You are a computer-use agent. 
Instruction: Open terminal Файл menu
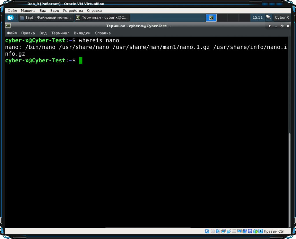tap(12, 33)
